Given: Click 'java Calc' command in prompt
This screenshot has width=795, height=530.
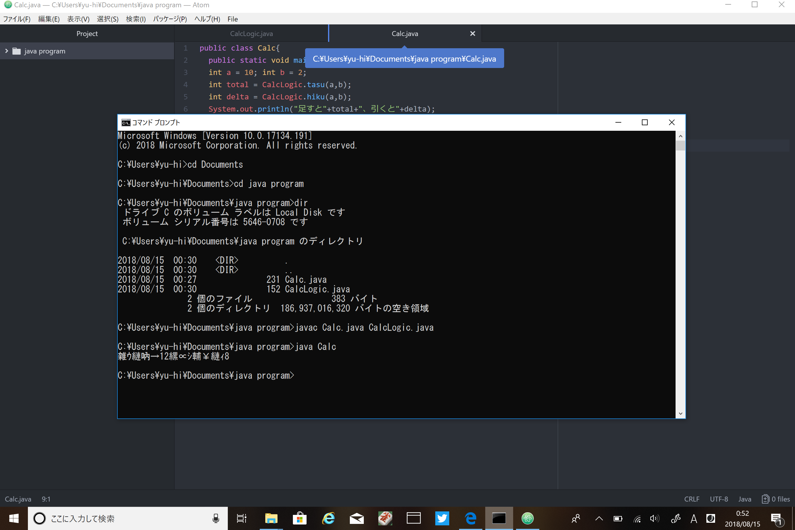Looking at the screenshot, I should pyautogui.click(x=315, y=347).
